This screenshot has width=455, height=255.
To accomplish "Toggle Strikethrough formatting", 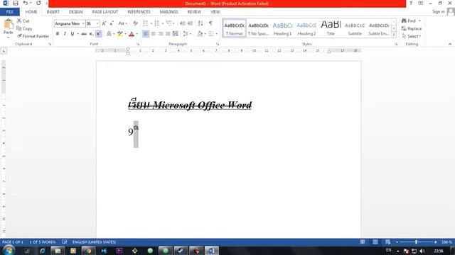I will point(84,34).
